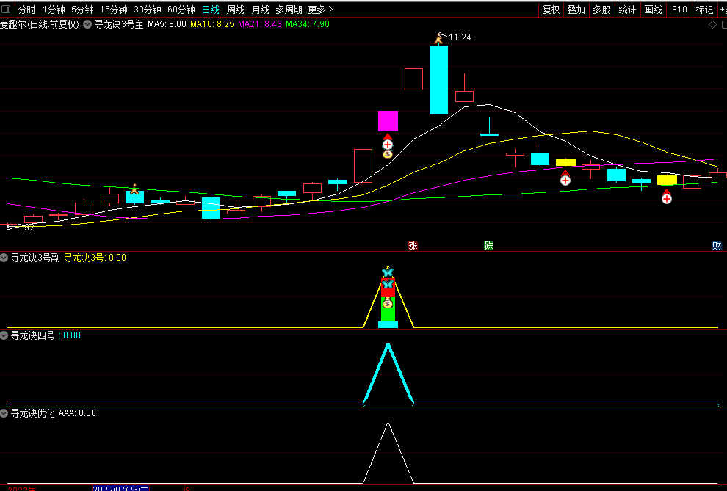Image resolution: width=727 pixels, height=491 pixels.
Task: Expand the 寻龙诀3号主 indicator menu
Action: [x=87, y=24]
